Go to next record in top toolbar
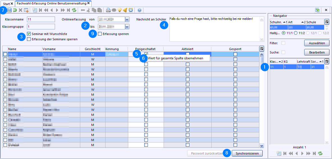Screen dimensions: 332x159 coord(57,10)
